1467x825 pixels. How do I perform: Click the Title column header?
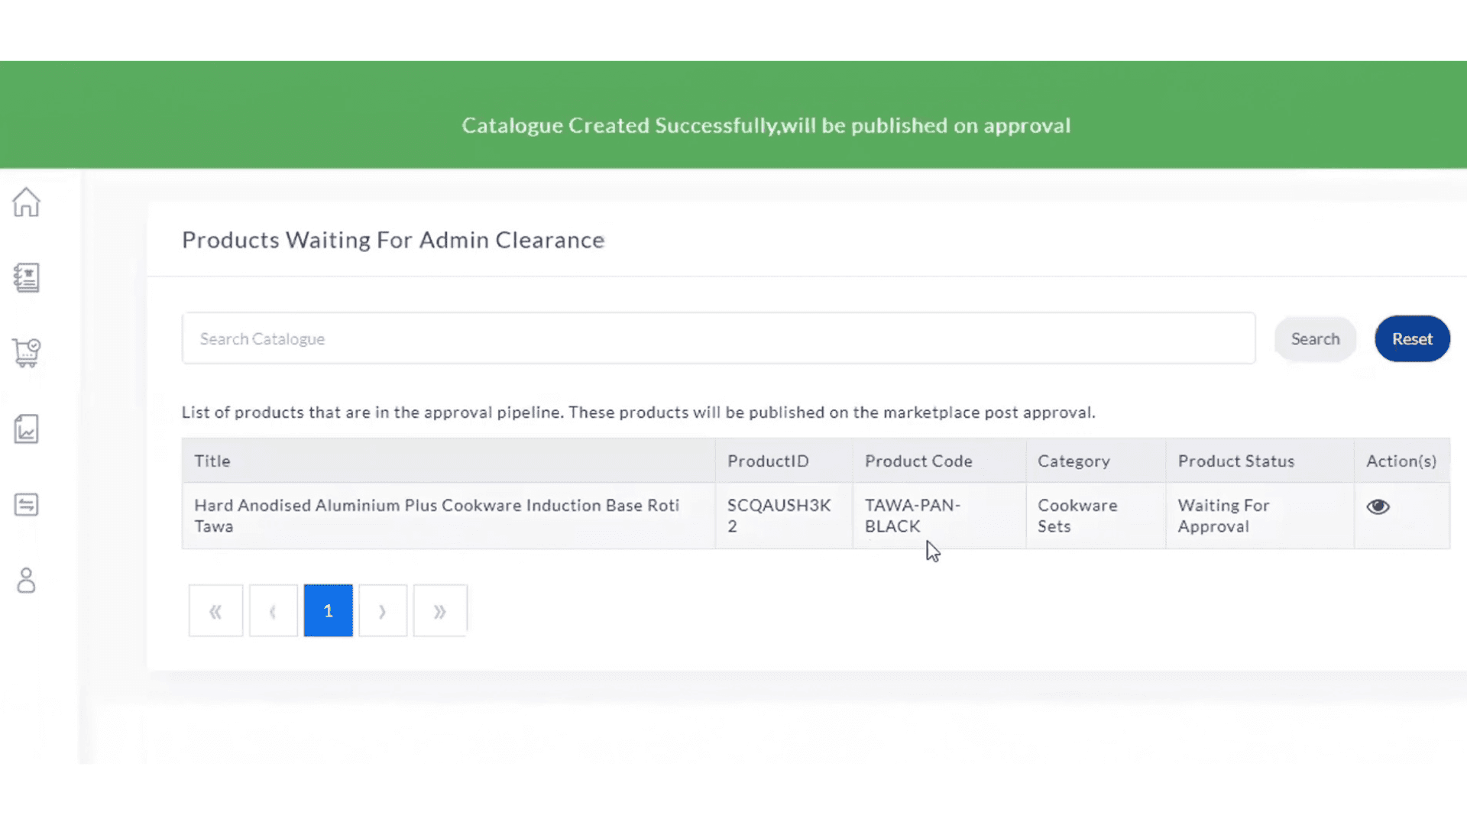tap(212, 461)
